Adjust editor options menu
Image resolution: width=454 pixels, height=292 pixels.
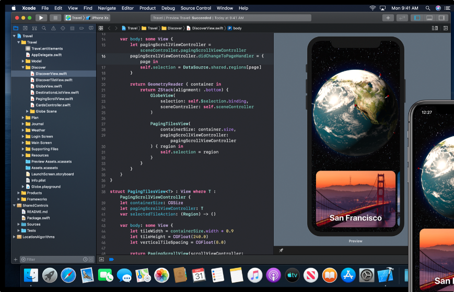pos(435,28)
